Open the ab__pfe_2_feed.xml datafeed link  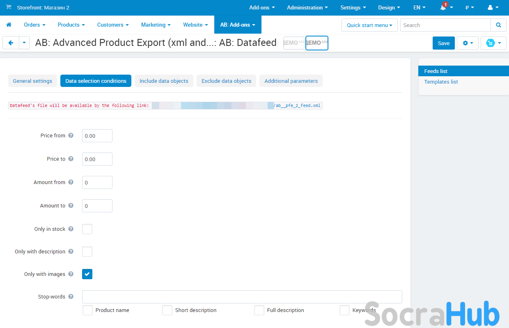297,105
